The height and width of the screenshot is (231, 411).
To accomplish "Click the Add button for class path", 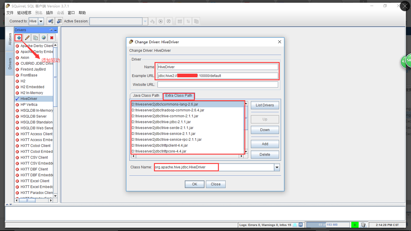I will [x=265, y=144].
